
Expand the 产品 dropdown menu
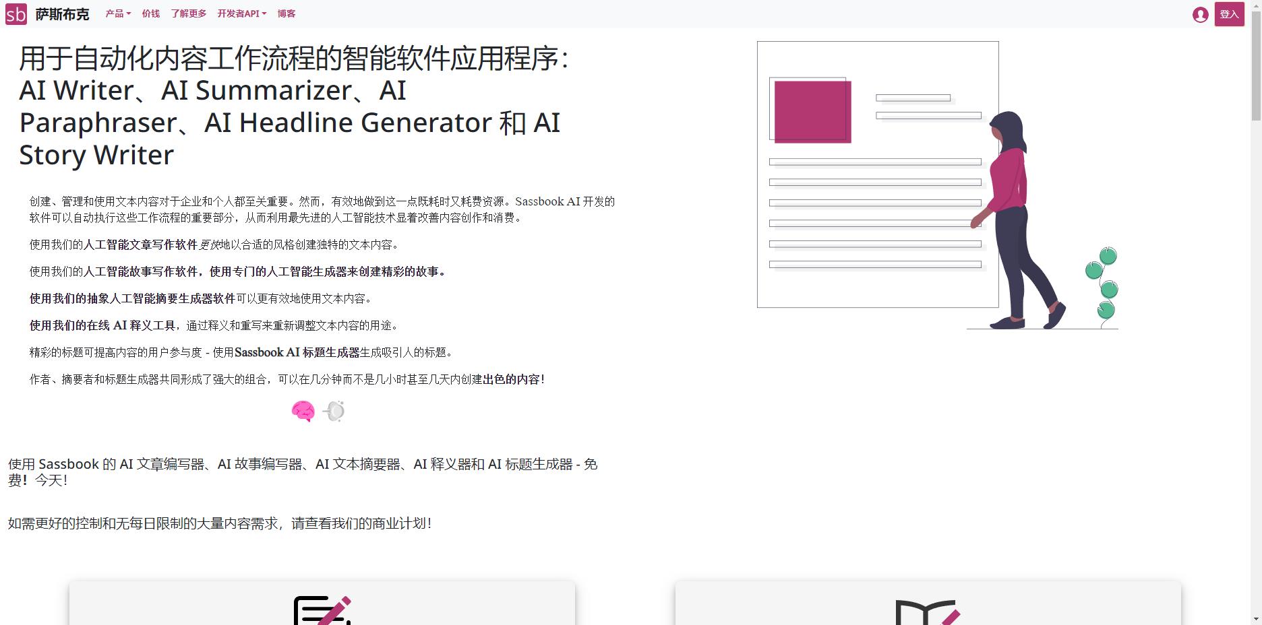pyautogui.click(x=118, y=13)
